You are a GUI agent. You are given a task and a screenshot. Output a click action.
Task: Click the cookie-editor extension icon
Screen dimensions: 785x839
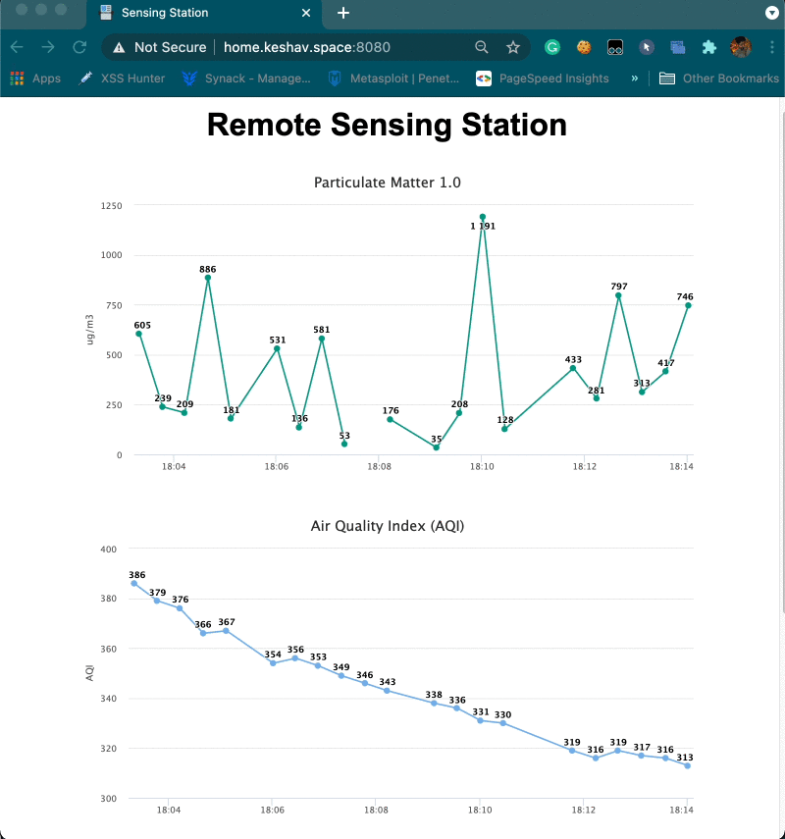pos(583,46)
